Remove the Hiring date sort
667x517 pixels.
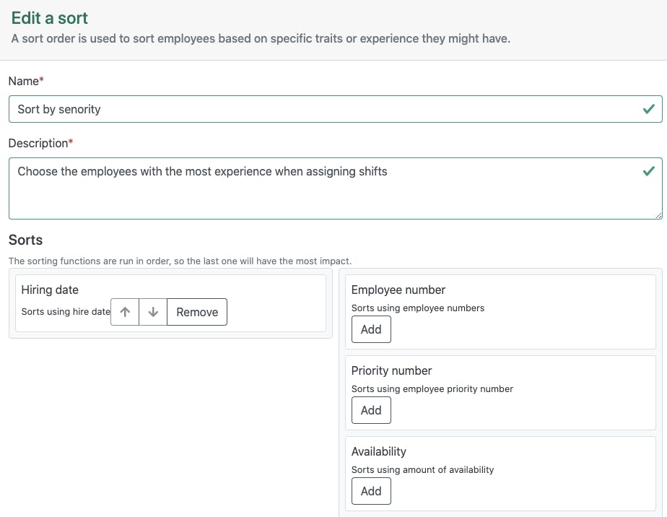point(197,312)
